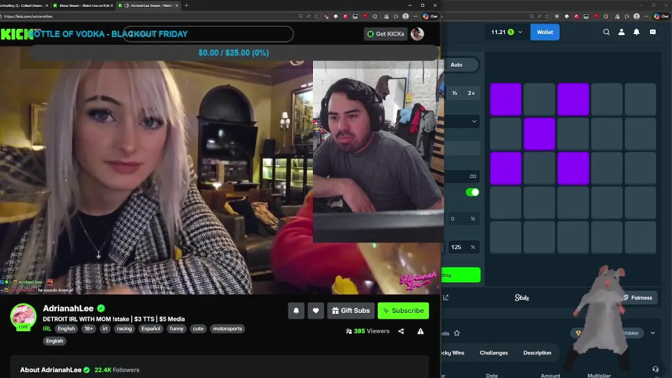Viewport: 672px width, 378px height.
Task: Click Get KICKs button
Action: [386, 34]
